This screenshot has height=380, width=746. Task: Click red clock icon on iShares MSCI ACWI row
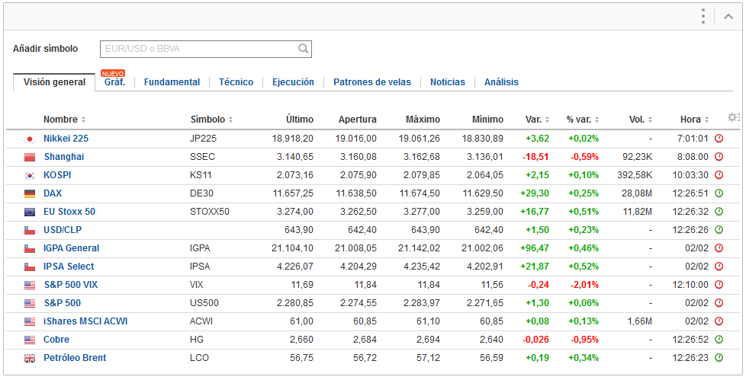(719, 321)
